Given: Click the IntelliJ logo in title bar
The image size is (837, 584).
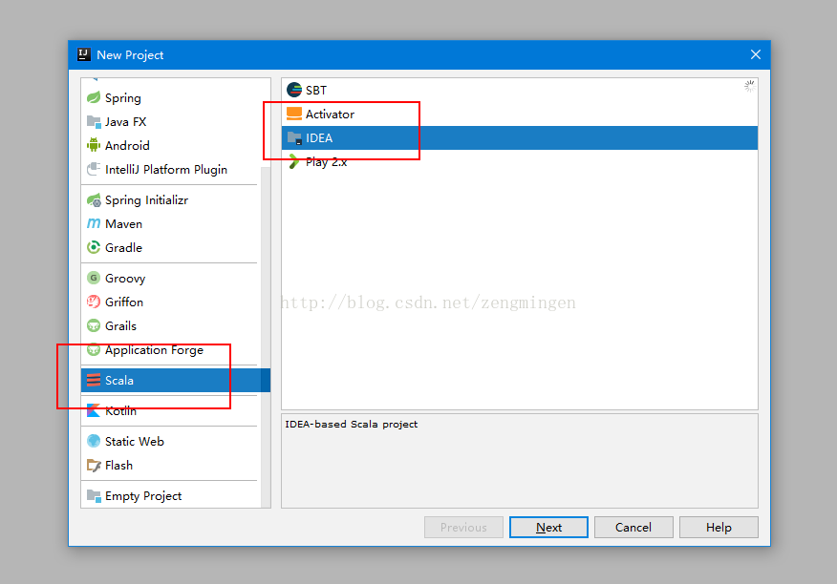Looking at the screenshot, I should [84, 54].
